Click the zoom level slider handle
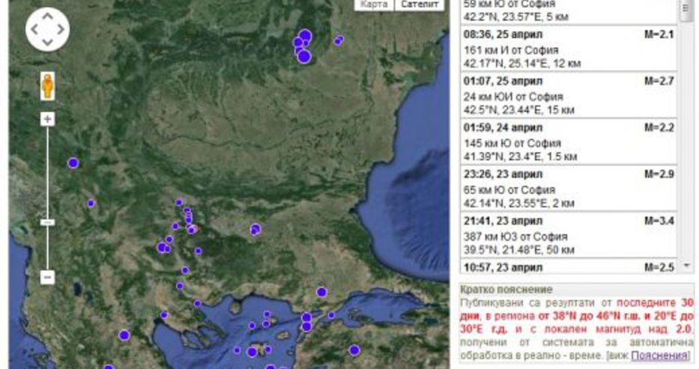The width and height of the screenshot is (699, 369). click(x=47, y=222)
